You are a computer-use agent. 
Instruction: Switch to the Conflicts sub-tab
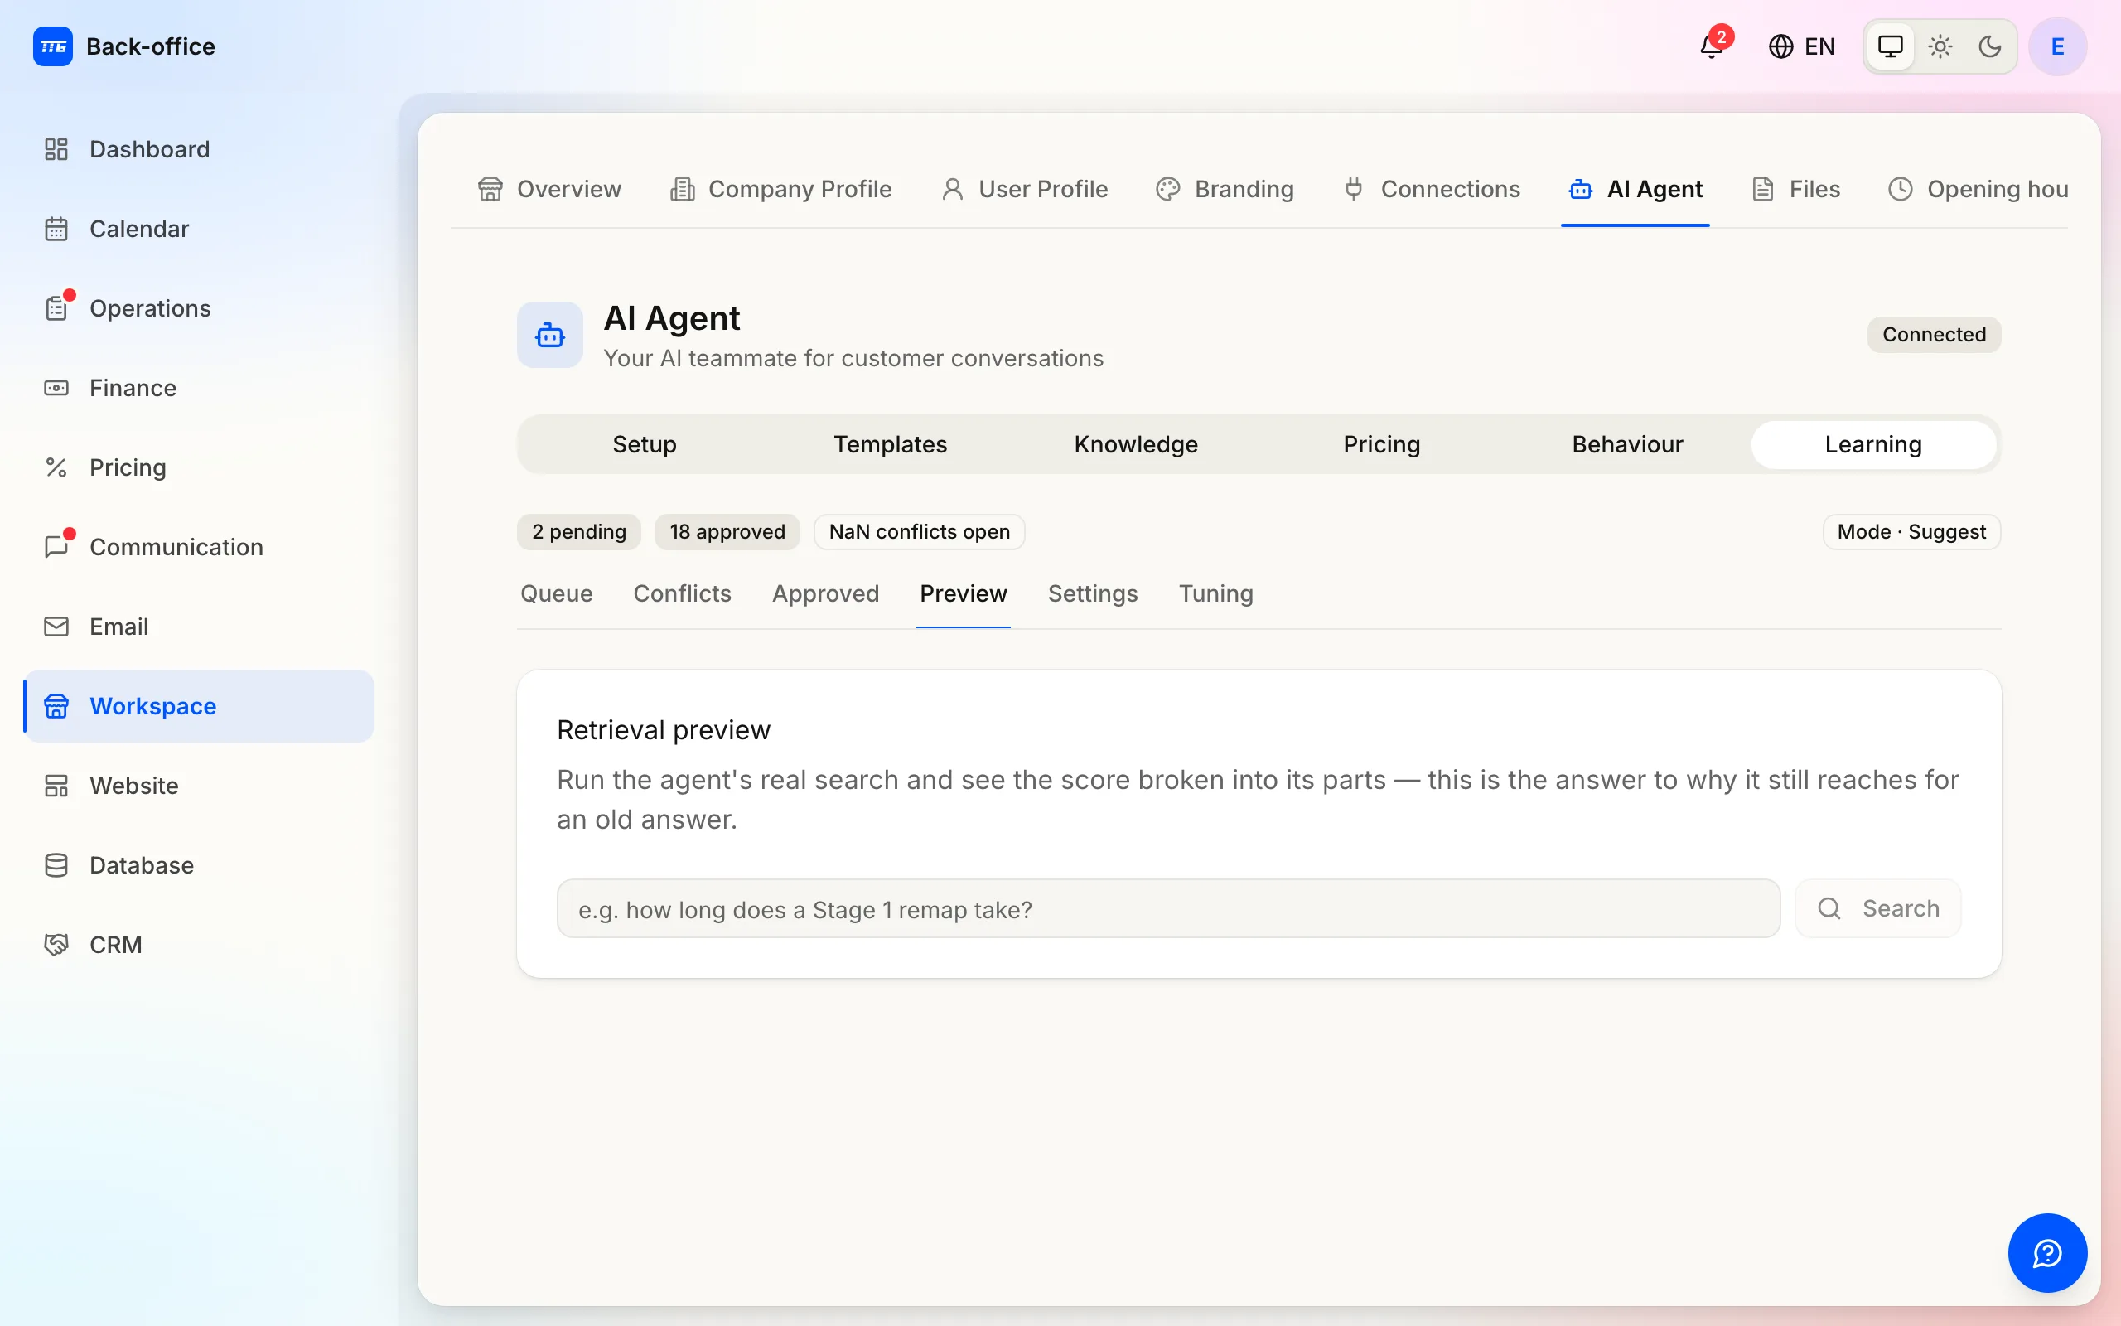(682, 593)
